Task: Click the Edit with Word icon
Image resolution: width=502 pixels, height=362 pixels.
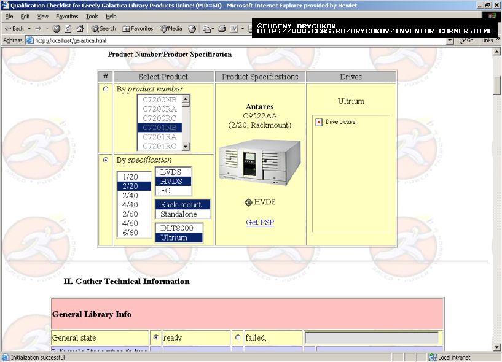Action: click(x=234, y=29)
